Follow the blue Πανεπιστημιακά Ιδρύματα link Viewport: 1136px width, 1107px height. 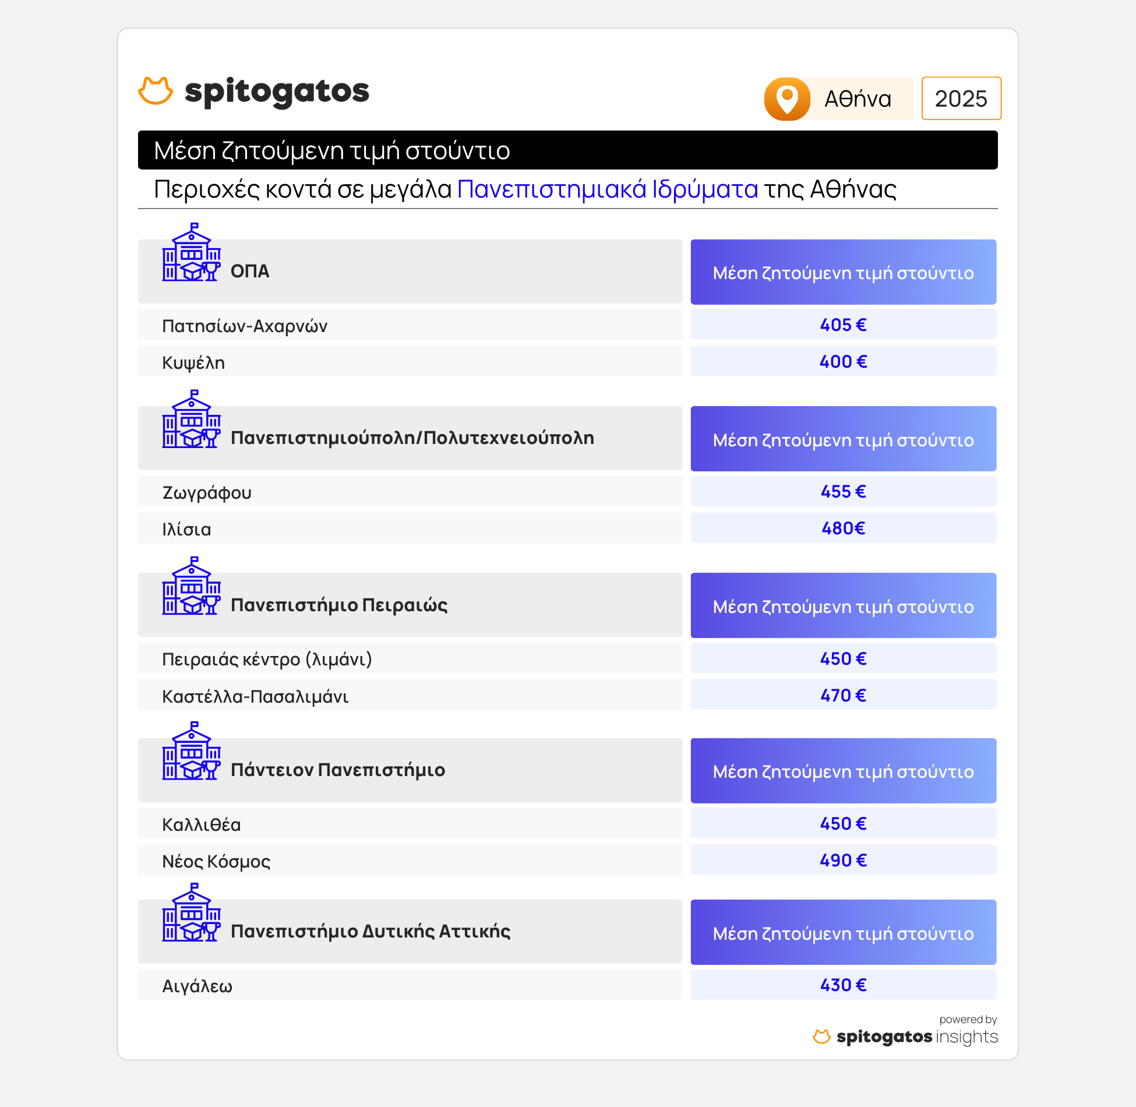tap(607, 189)
